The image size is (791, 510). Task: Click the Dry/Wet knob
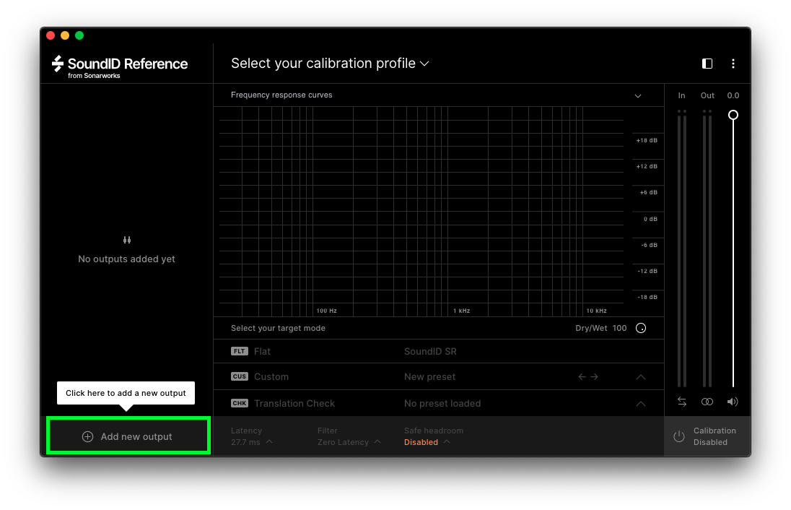641,329
